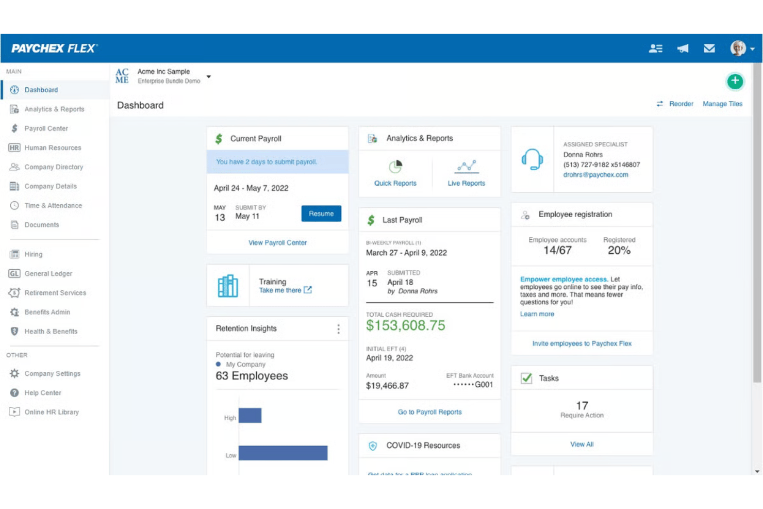Click the green plus add button
Image resolution: width=763 pixels, height=509 pixels.
(735, 81)
